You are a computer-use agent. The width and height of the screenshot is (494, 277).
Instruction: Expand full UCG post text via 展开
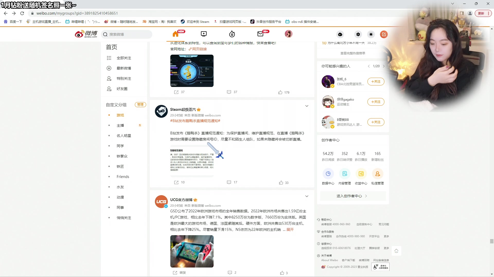[290, 230]
